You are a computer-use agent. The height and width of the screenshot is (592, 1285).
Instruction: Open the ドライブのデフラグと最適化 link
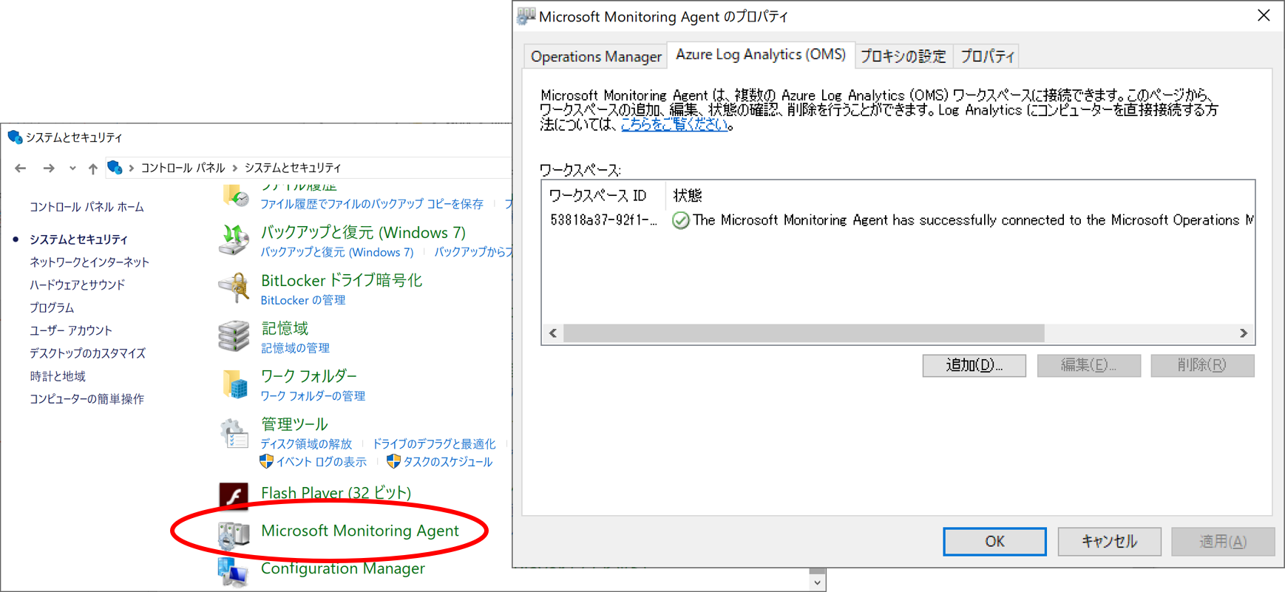(x=434, y=444)
